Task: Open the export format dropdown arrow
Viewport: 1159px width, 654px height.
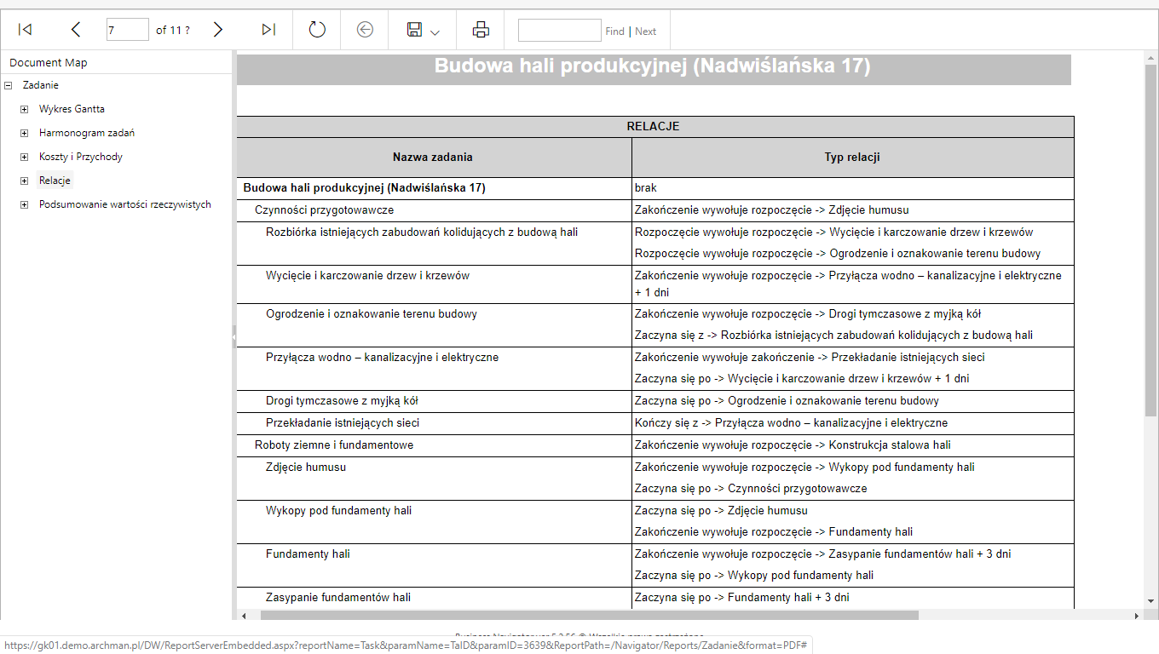Action: click(435, 32)
